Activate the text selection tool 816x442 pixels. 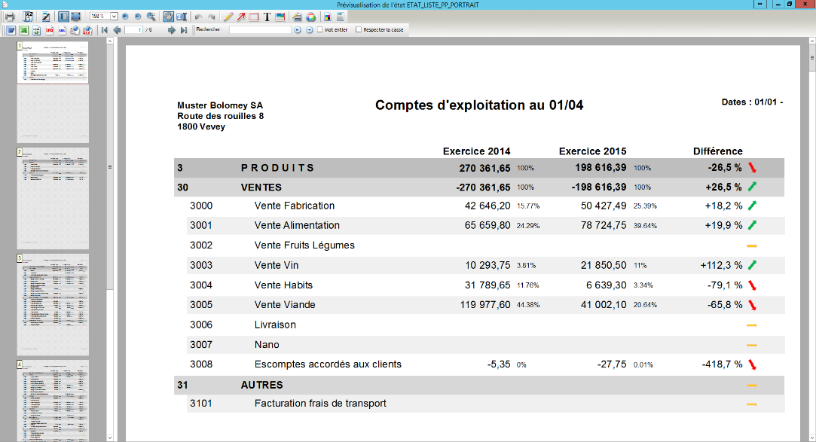click(181, 17)
